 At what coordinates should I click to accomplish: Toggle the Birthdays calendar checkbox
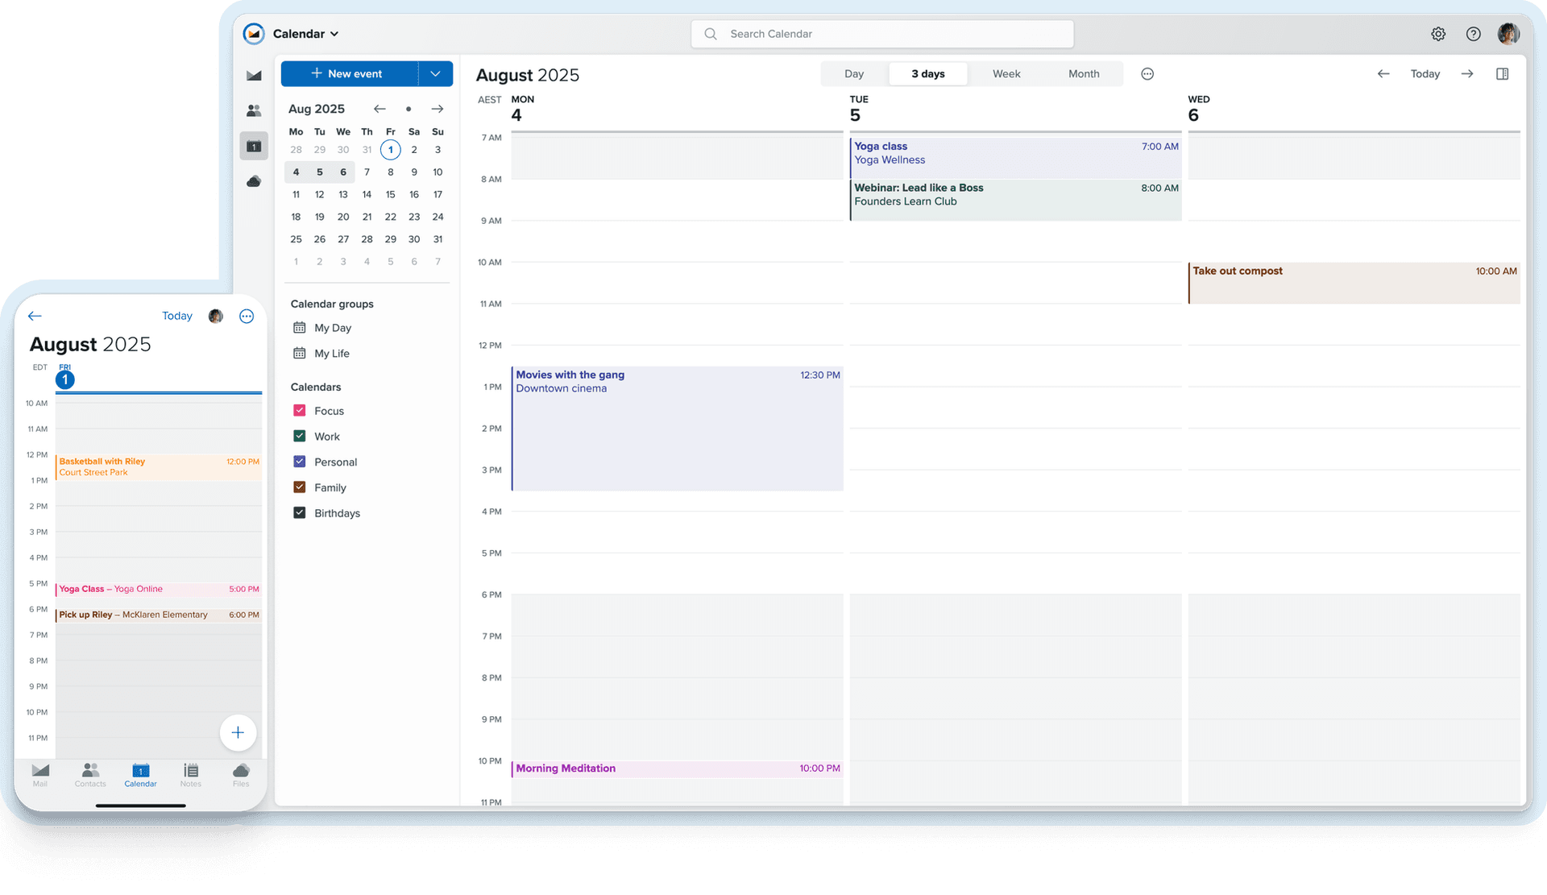pyautogui.click(x=300, y=512)
